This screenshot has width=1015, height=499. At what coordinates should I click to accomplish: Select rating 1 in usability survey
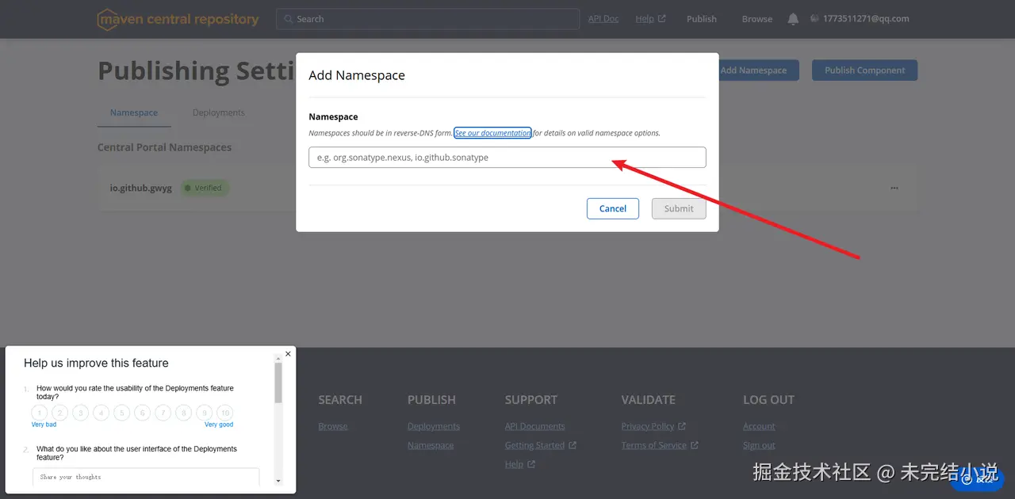[x=39, y=413]
